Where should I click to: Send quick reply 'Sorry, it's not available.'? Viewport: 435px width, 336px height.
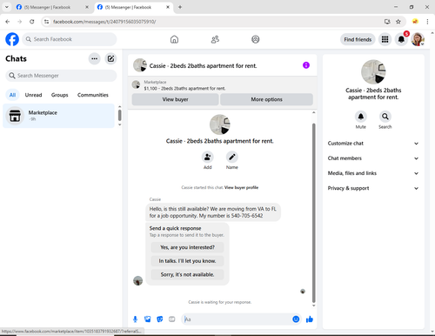click(x=187, y=274)
